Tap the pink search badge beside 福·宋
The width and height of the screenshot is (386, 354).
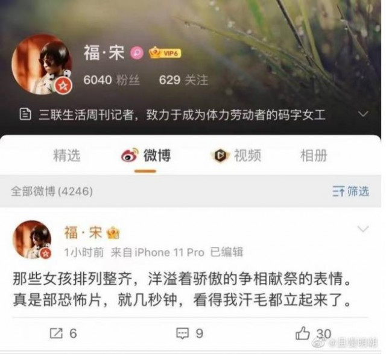point(137,52)
